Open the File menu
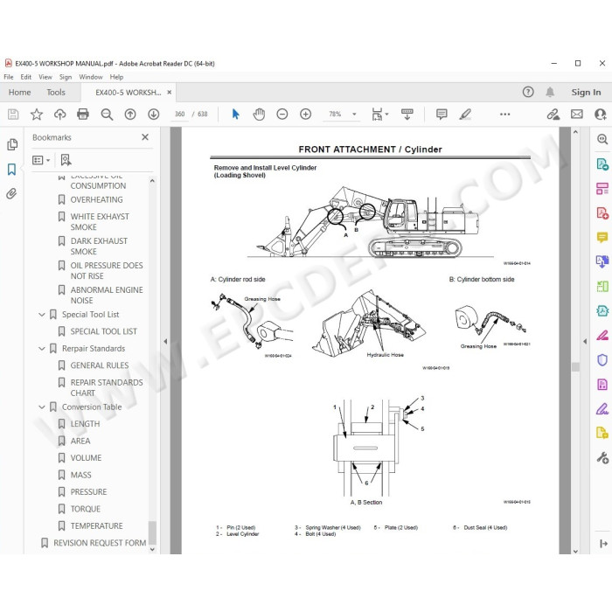Viewport: 612px width, 612px height. click(9, 77)
